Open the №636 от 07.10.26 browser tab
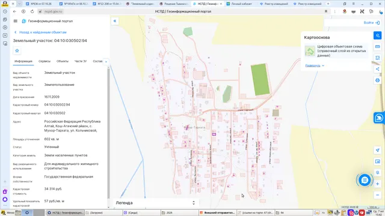 tap(40, 4)
